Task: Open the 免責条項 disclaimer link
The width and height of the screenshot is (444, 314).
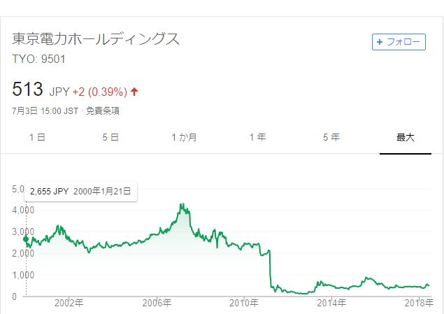Action: (103, 110)
